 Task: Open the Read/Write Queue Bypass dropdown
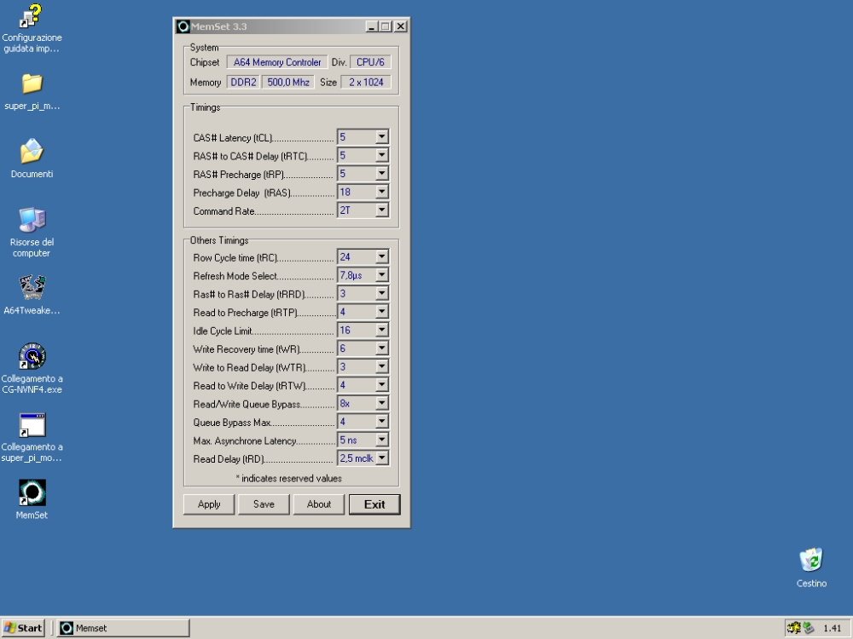point(382,404)
